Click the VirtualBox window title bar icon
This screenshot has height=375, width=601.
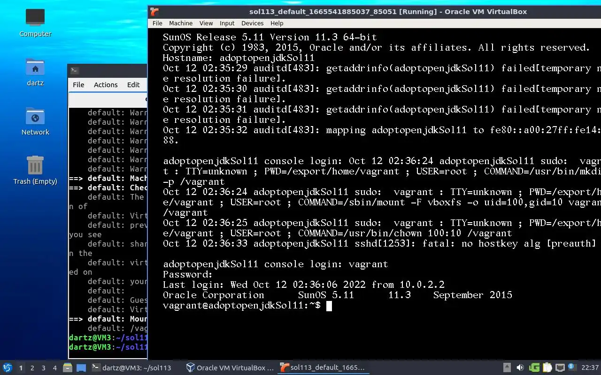click(154, 12)
